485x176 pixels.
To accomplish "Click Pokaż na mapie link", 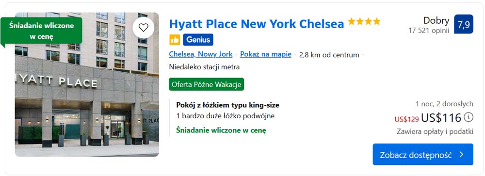I will coord(266,54).
